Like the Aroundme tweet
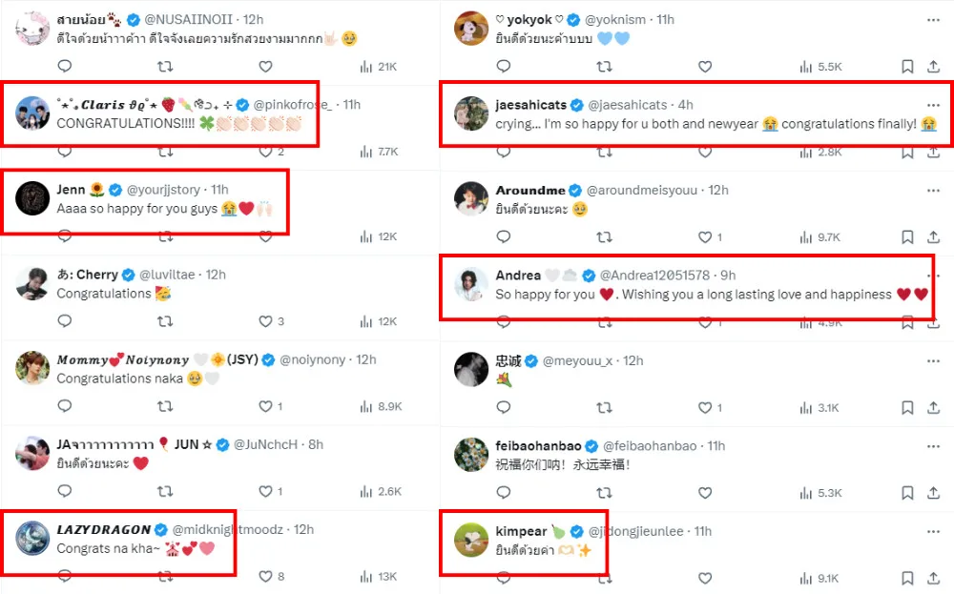This screenshot has height=594, width=954. tap(705, 236)
